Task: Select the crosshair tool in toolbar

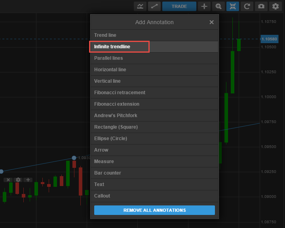Action: coord(204,6)
